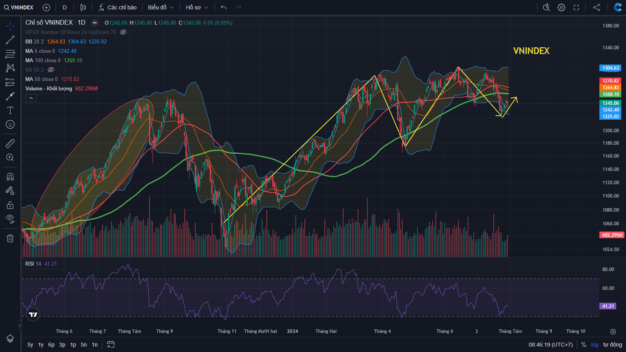Select the zoom in tool
The image size is (626, 352).
10,158
